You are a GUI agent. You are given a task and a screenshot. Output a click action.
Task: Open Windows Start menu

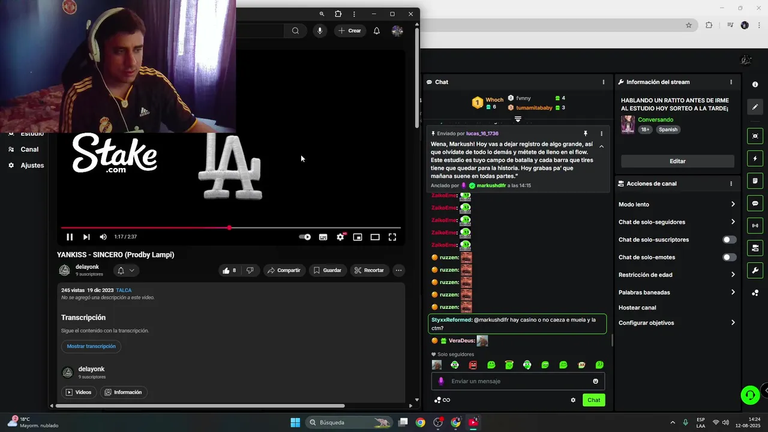(295, 422)
